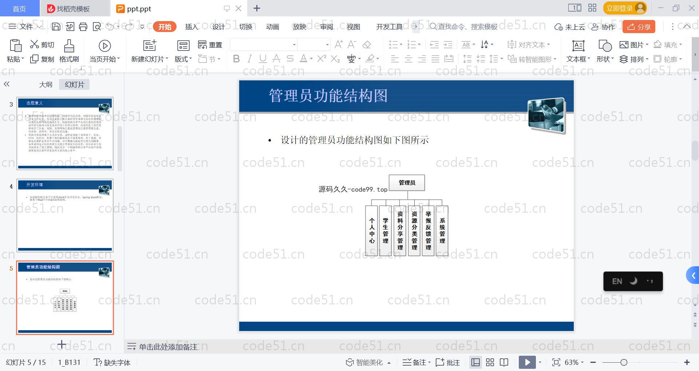Click the zoom out minus button
The width and height of the screenshot is (699, 371).
point(593,362)
